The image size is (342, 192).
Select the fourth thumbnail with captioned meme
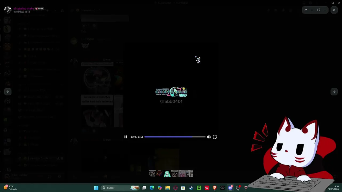pyautogui.click(x=174, y=174)
